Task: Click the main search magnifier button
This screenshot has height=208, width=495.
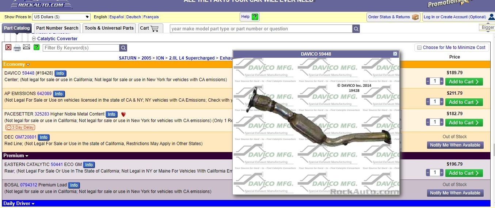Action: pyautogui.click(x=356, y=29)
